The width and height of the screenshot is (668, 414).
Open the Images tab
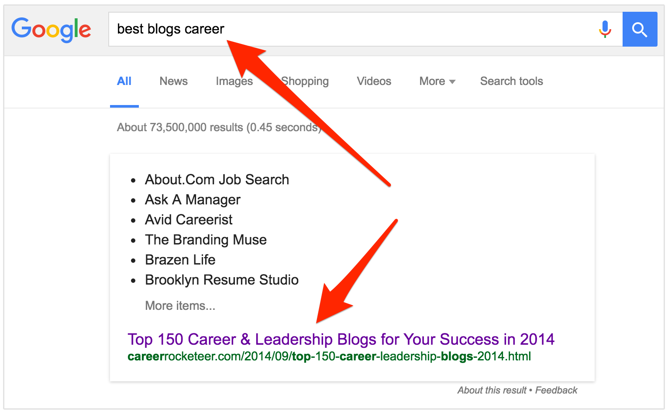[x=234, y=81]
